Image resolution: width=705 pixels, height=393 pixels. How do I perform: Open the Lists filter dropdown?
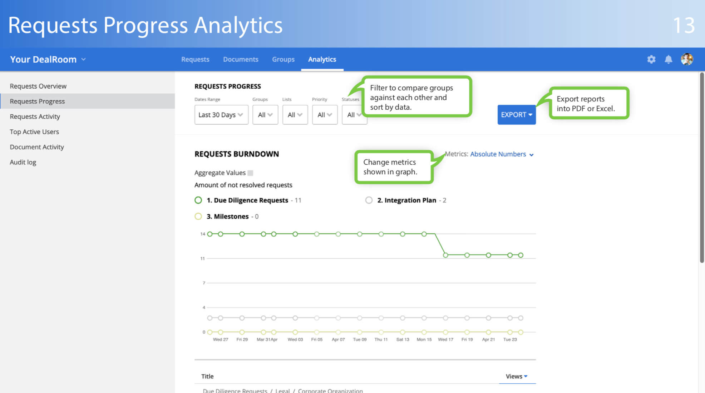point(295,115)
